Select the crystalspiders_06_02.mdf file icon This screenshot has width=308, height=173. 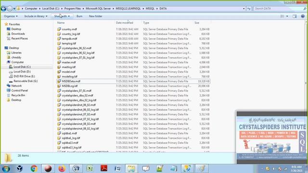[x=59, y=48]
